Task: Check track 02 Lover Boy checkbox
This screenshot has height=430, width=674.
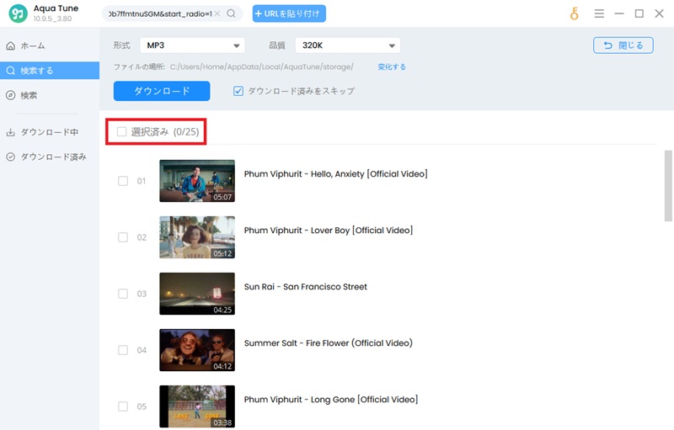Action: pos(123,237)
